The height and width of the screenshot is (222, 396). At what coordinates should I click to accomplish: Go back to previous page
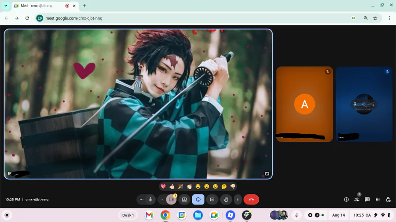(x=7, y=18)
